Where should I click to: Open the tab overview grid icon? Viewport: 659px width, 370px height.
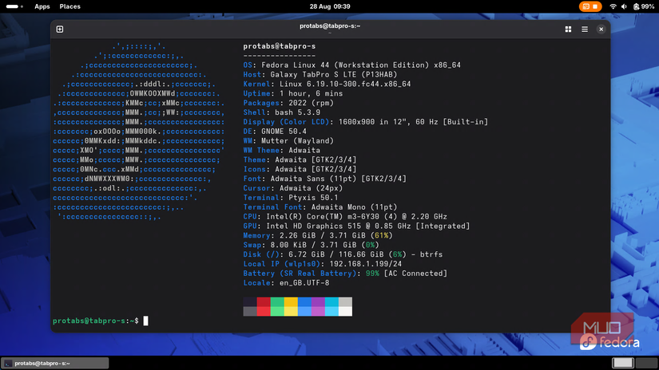tap(568, 29)
